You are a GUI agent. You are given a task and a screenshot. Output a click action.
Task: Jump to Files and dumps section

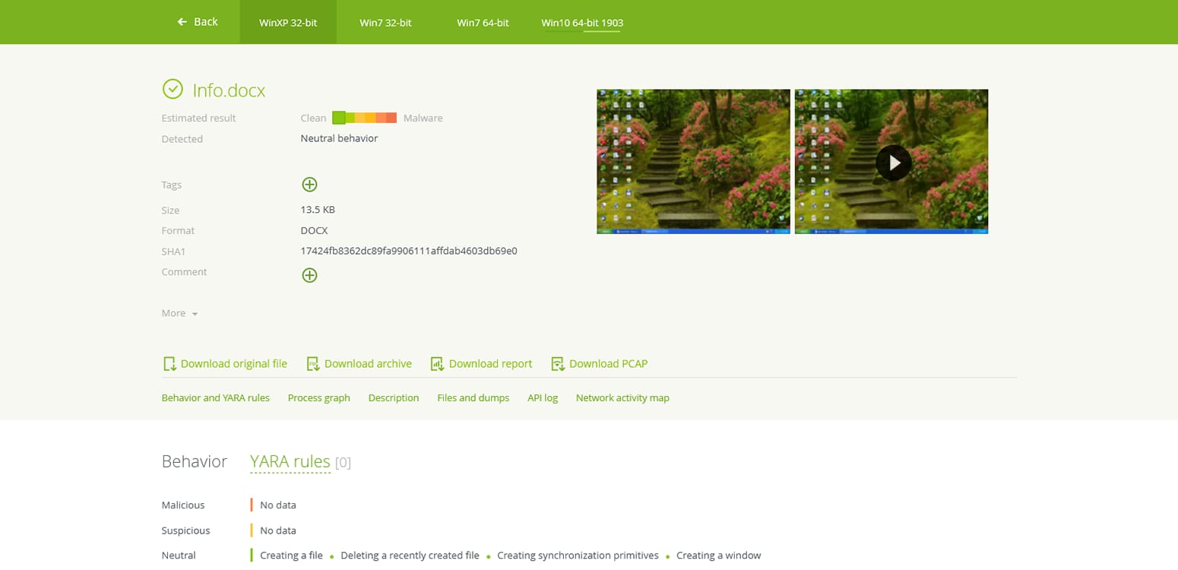point(473,397)
